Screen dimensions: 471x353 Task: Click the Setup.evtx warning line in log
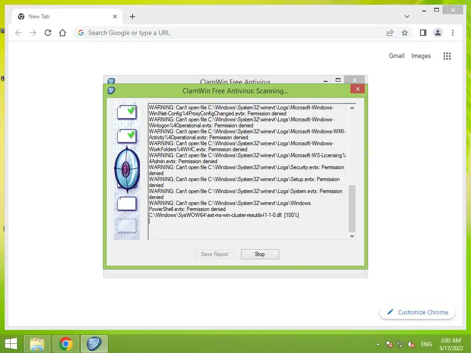pyautogui.click(x=245, y=182)
